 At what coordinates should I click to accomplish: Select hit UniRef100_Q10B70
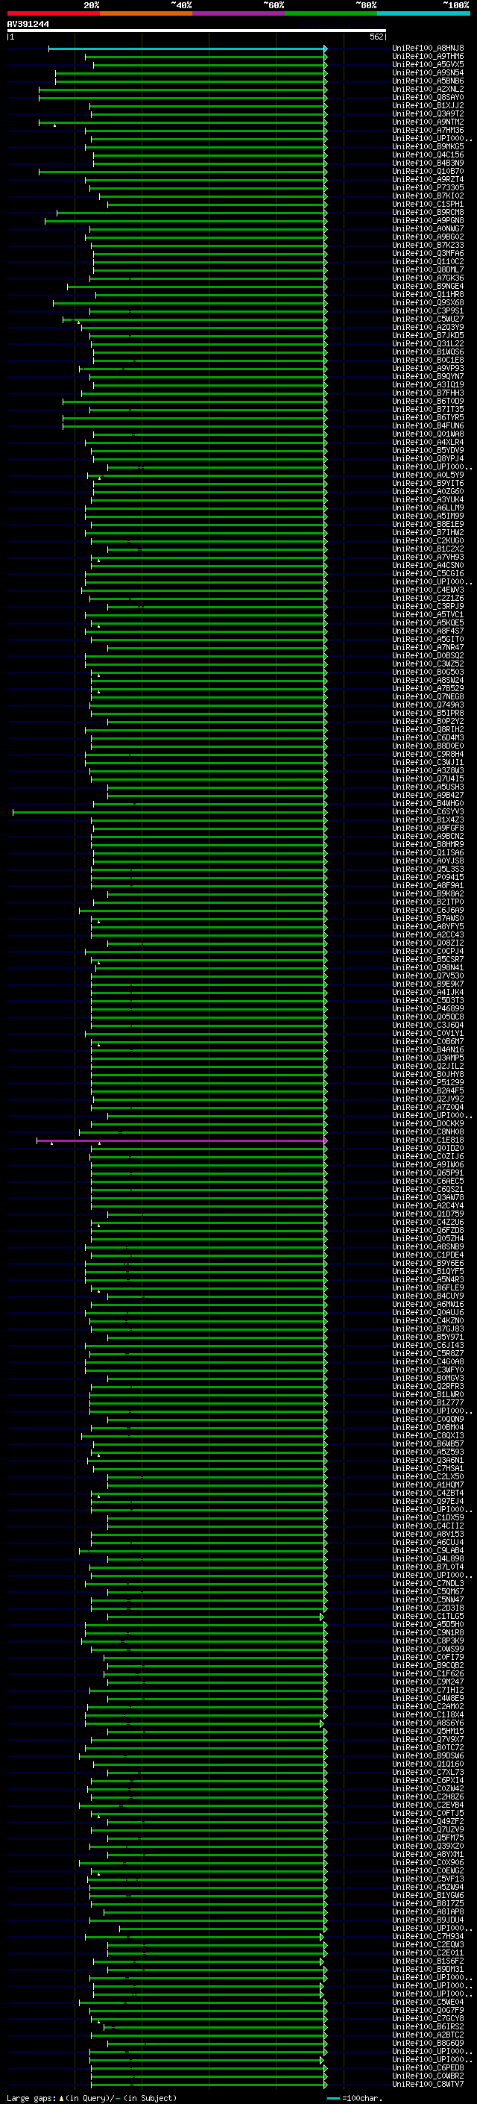(x=428, y=172)
